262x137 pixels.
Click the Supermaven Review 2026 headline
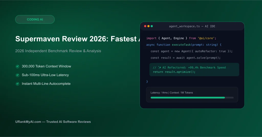coord(78,39)
